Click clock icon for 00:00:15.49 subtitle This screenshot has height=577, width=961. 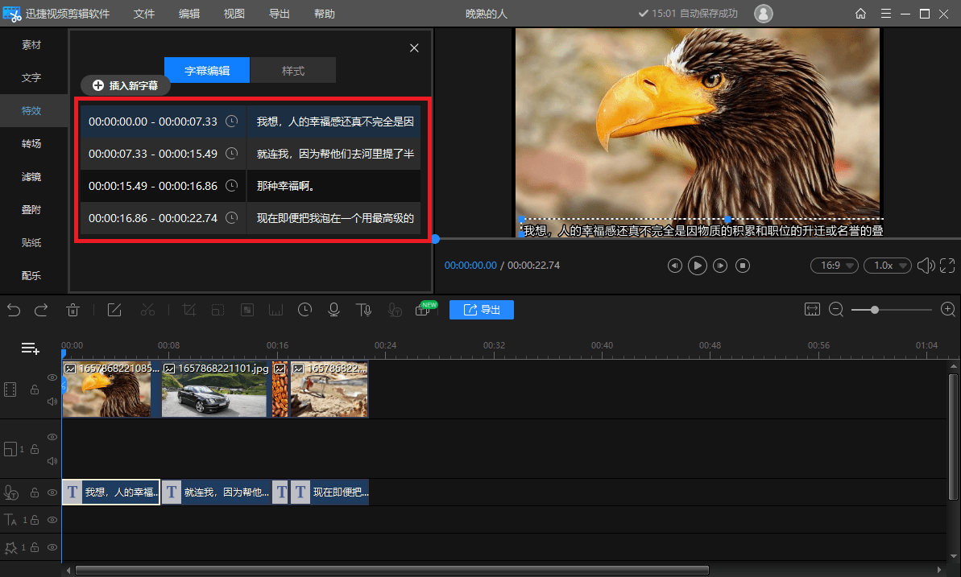point(231,185)
